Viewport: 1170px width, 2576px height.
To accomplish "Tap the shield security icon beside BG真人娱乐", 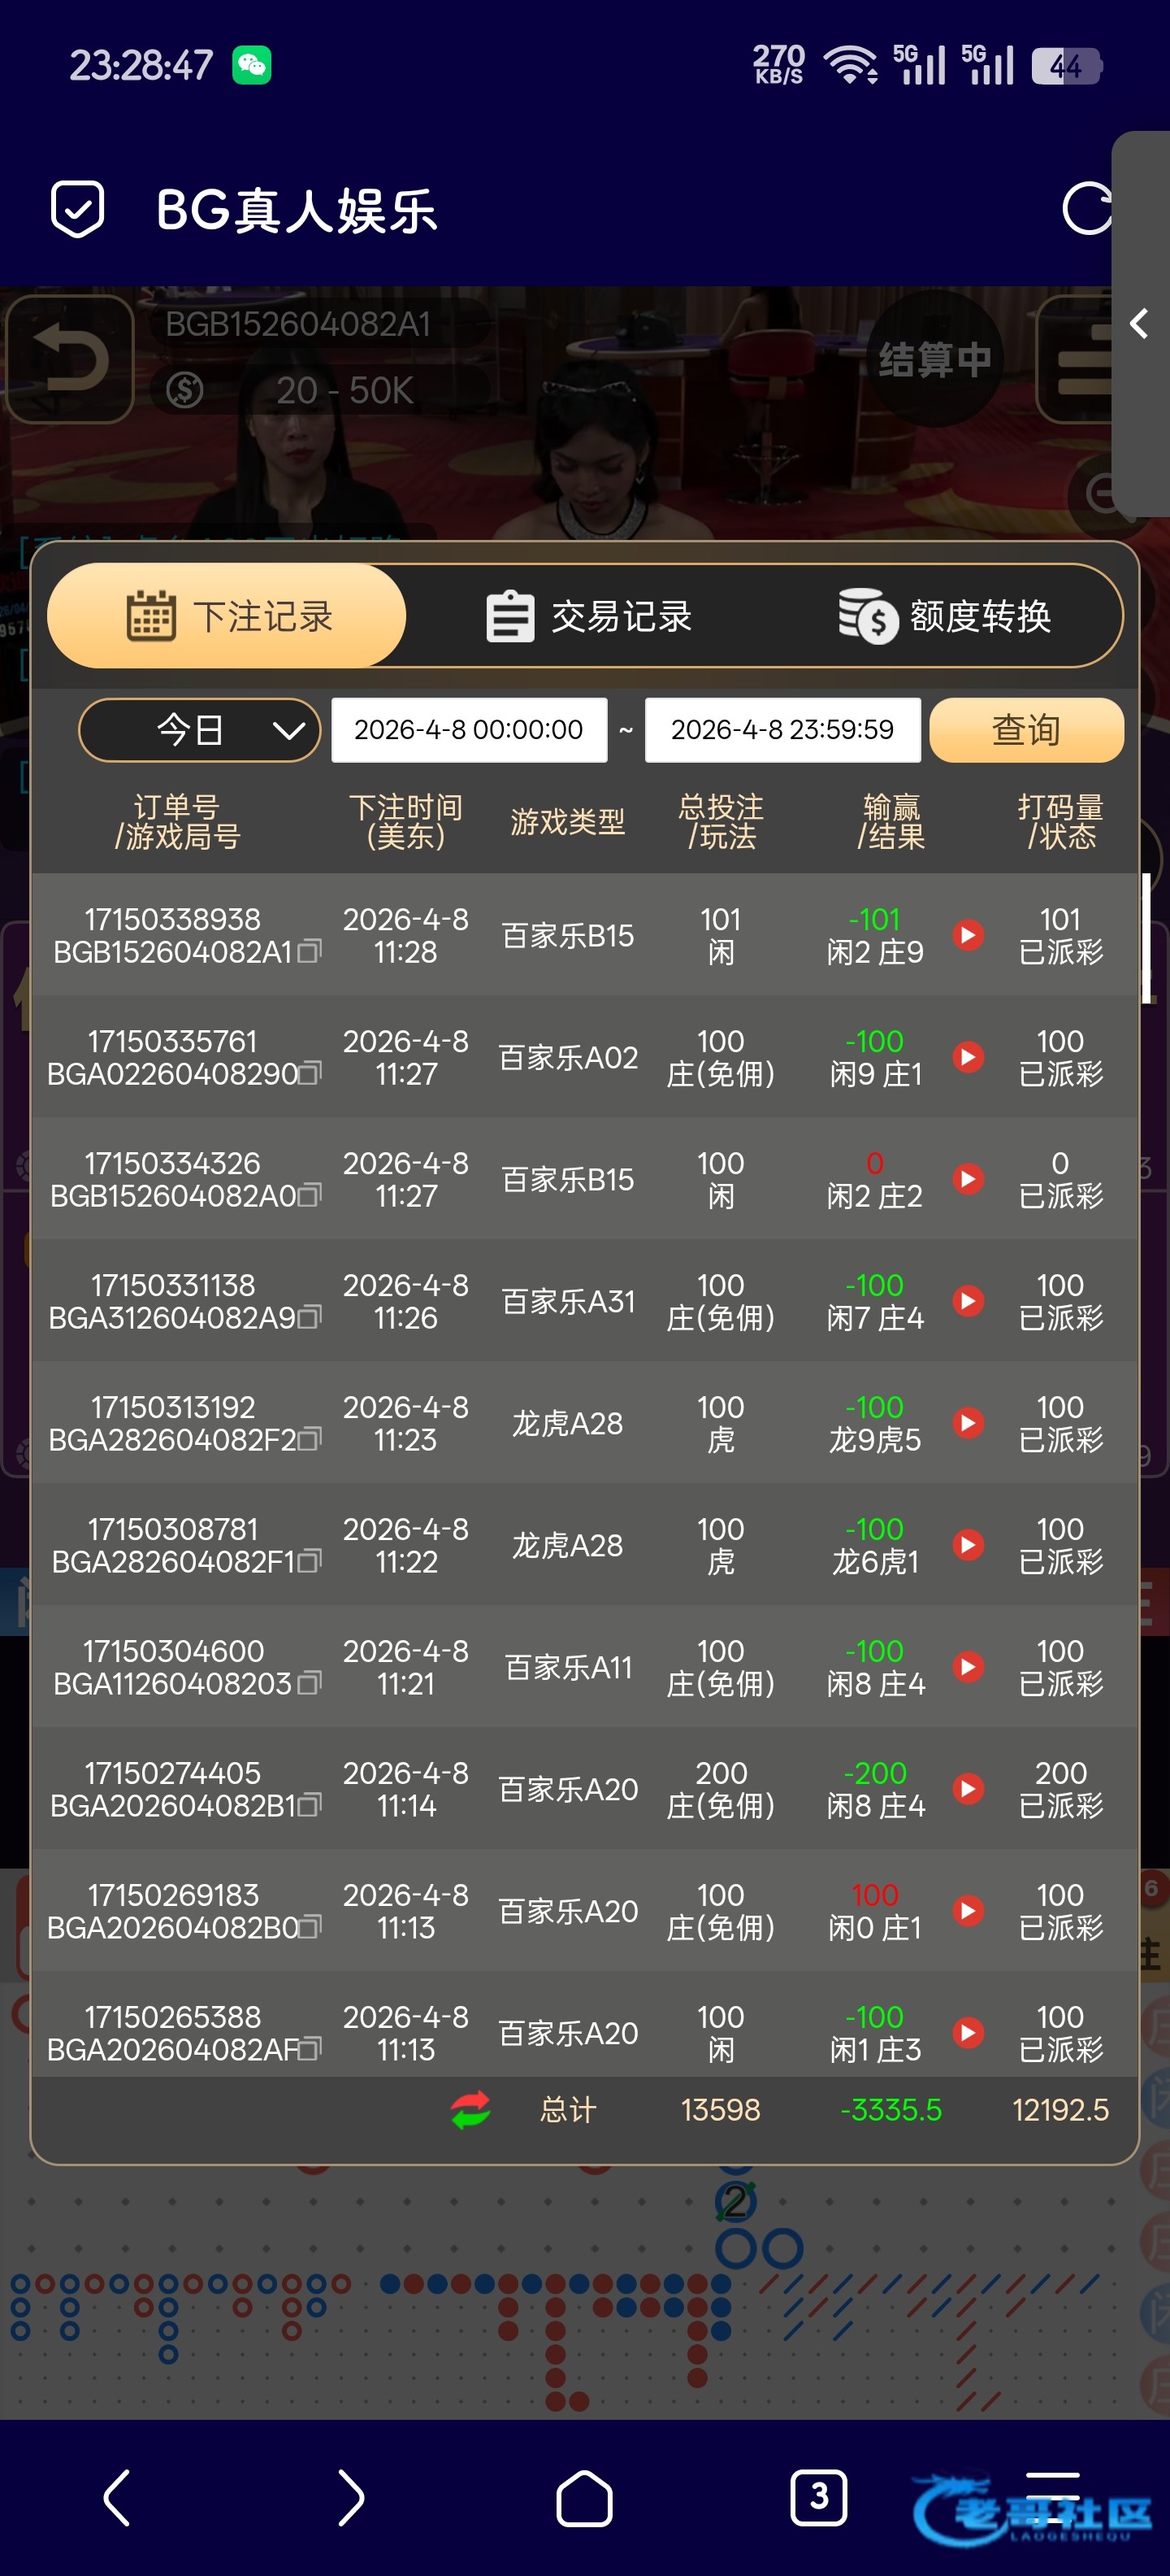I will click(x=77, y=209).
